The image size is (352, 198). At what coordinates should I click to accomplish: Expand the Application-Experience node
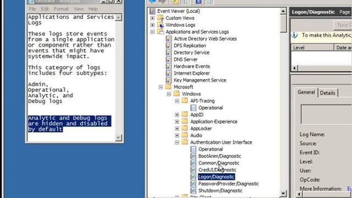click(x=177, y=122)
